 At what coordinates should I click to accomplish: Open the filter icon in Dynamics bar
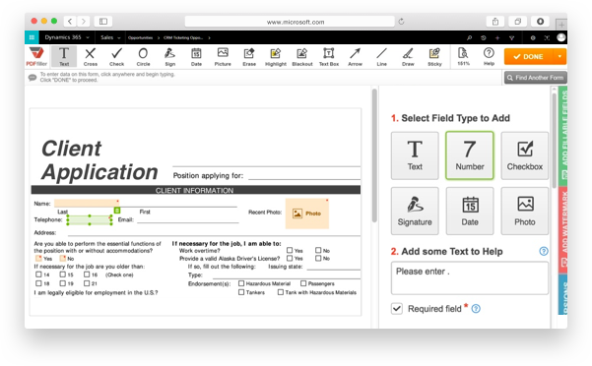point(511,37)
